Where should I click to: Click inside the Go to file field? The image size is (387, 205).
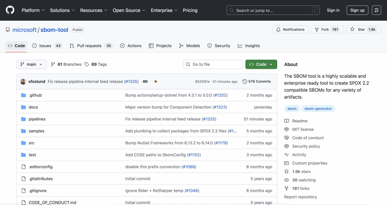click(x=213, y=64)
